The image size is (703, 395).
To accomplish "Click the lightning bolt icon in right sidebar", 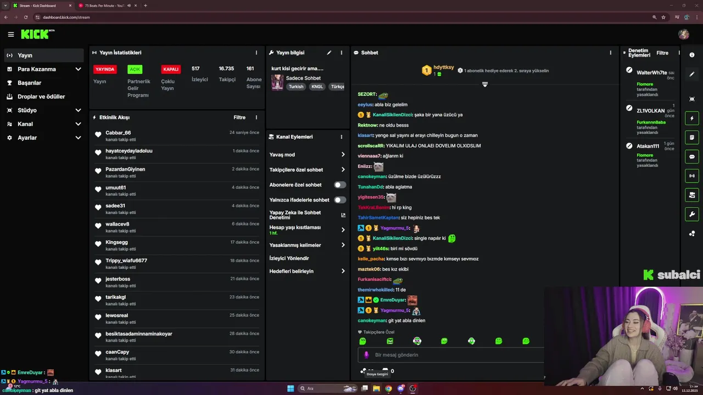I will point(692,118).
